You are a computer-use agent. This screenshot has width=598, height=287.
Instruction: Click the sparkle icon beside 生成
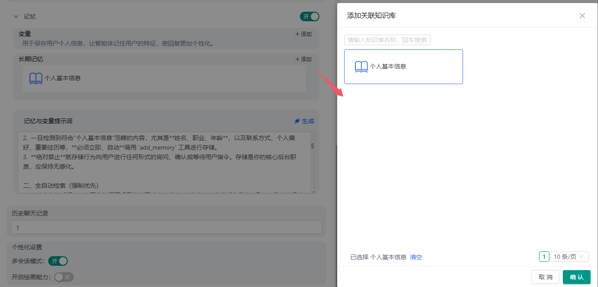tap(297, 121)
